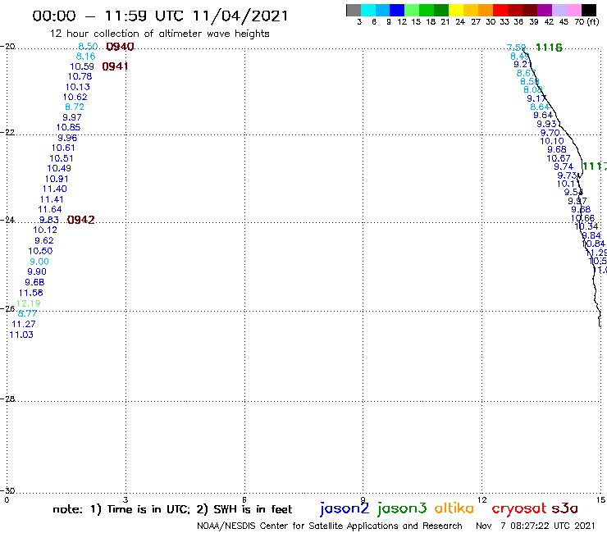Click the title date '11/04/2021'

pyautogui.click(x=240, y=16)
